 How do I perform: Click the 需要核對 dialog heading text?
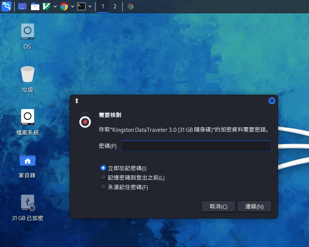110,115
